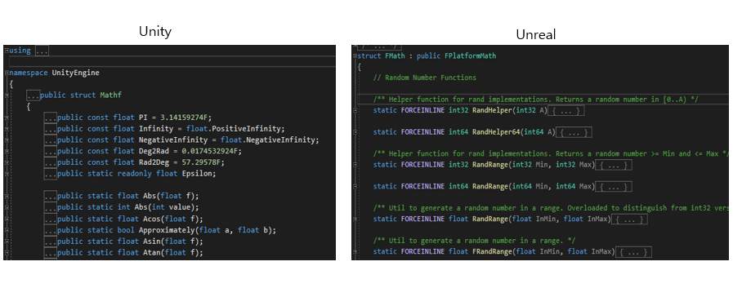Click the FMath struct name in Unreal code
This screenshot has height=297, width=733.
tap(394, 56)
